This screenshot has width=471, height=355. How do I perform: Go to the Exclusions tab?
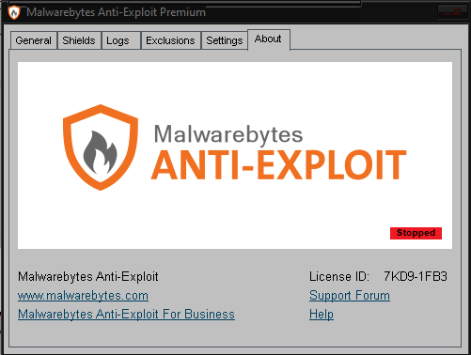(x=170, y=40)
